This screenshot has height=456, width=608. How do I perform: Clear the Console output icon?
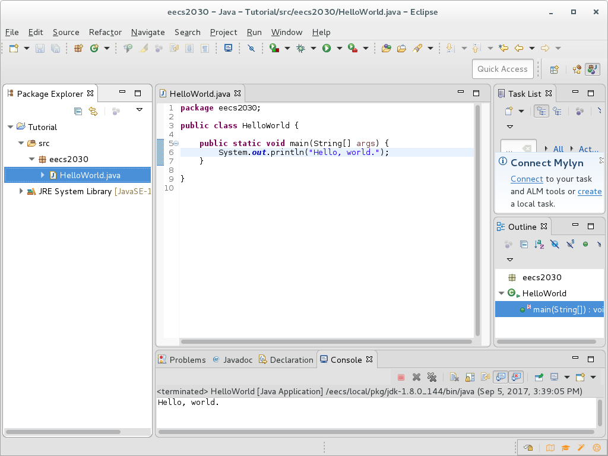(x=454, y=377)
